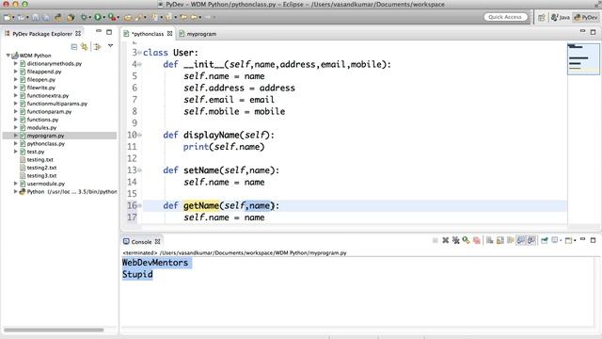The image size is (602, 339).
Task: Select testing2.txt file
Action: click(x=41, y=168)
